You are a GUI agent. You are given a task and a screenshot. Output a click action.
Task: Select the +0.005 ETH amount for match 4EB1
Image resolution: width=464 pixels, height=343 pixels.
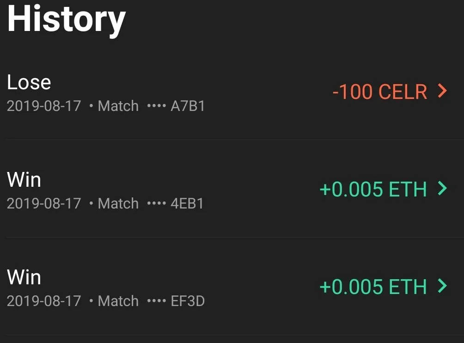point(373,190)
